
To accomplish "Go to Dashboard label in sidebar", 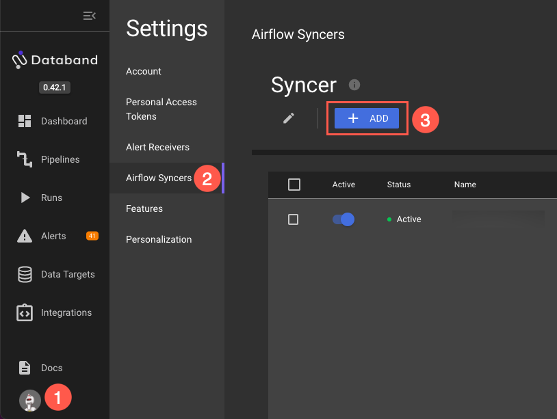I will [64, 121].
